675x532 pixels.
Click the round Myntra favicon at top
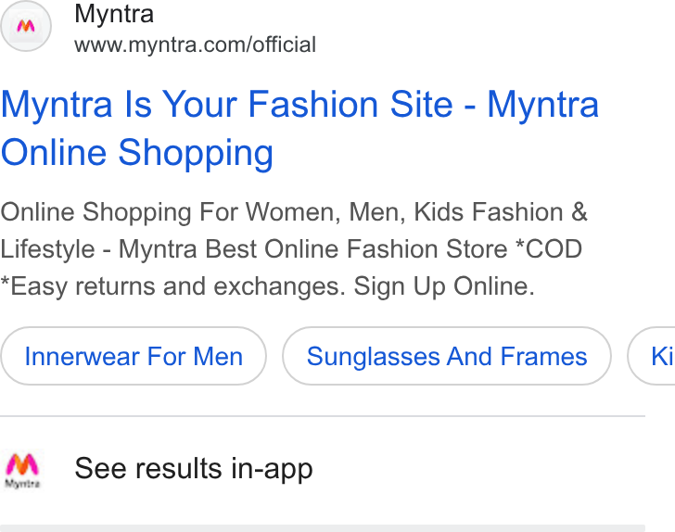tap(26, 26)
